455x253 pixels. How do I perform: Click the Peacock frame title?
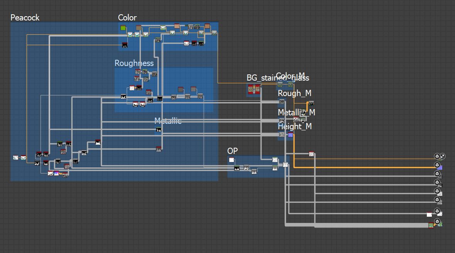tap(25, 18)
